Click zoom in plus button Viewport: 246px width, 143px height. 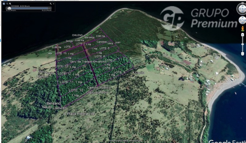click(x=243, y=35)
